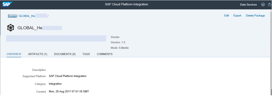The height and width of the screenshot is (96, 272).
Task: Click 'Mode: Editable' text
Action: click(120, 48)
